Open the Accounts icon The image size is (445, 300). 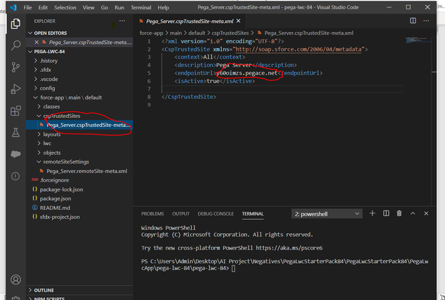pyautogui.click(x=15, y=280)
